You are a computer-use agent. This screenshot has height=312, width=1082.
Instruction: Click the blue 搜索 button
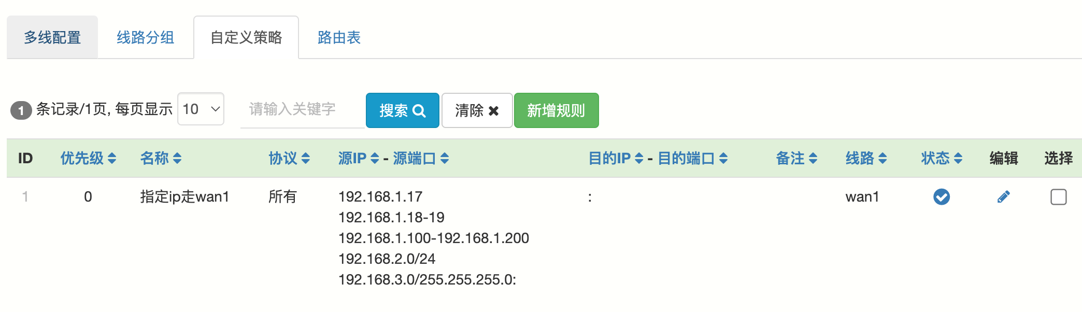[x=402, y=110]
